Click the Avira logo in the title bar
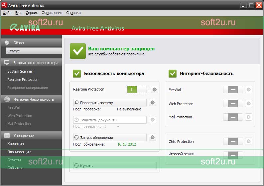Image resolution: width=264 pixels, height=186 pixels. (4, 5)
